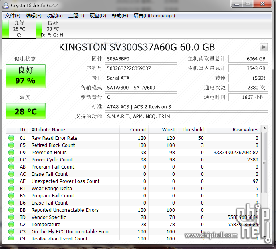Click status circle beside Temperature attribute
Screen dimensions: 276x249
pyautogui.click(x=11, y=225)
